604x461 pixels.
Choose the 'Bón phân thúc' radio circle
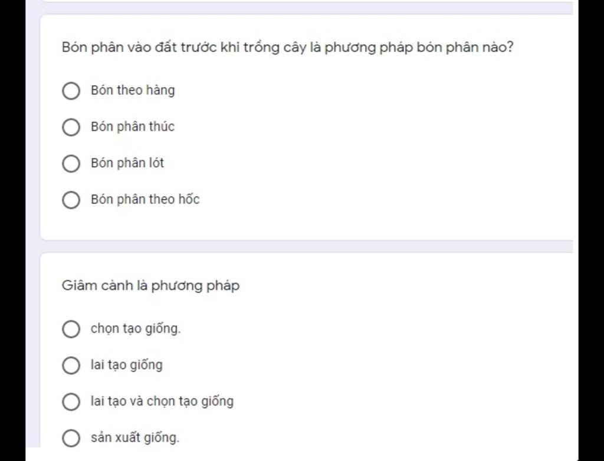(x=71, y=127)
